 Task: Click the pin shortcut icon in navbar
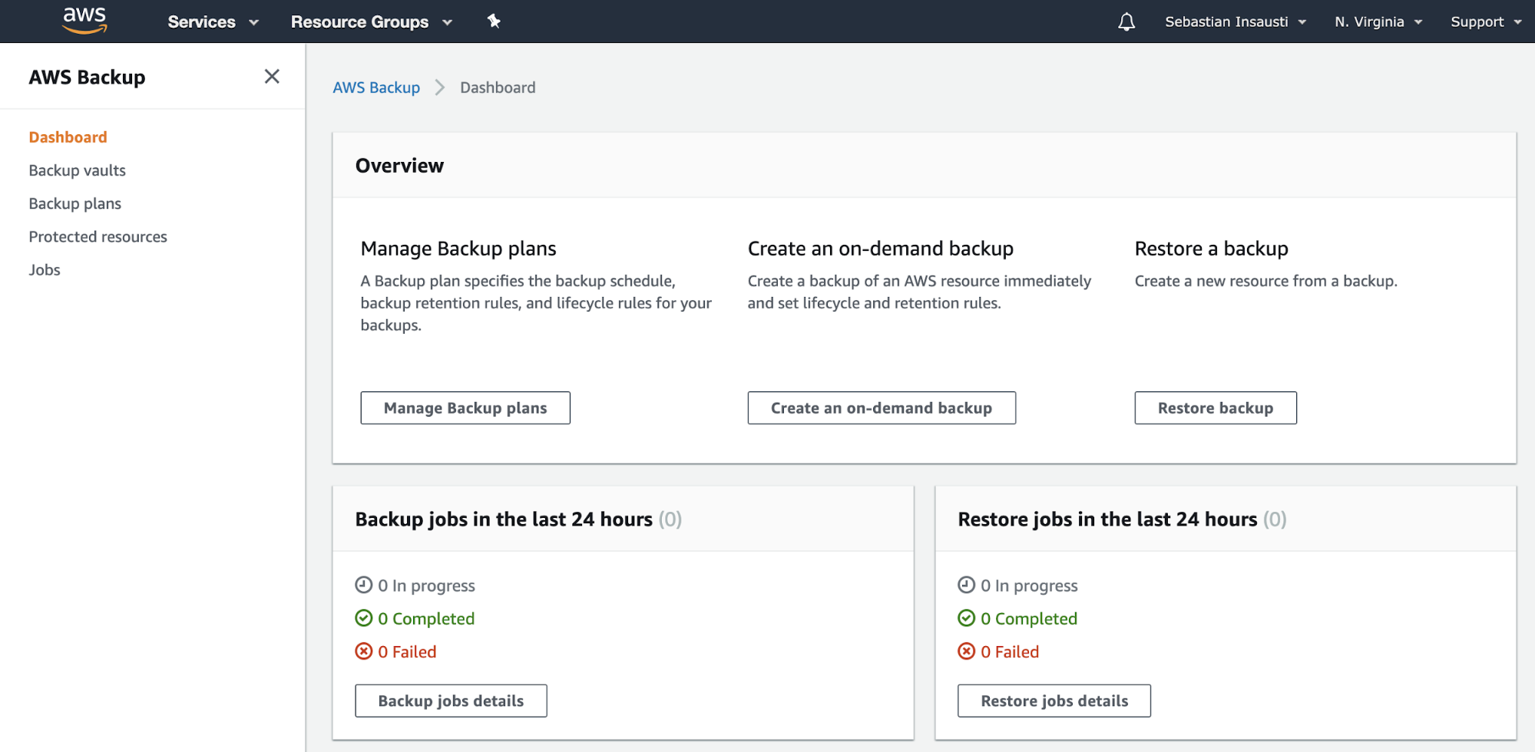tap(494, 21)
